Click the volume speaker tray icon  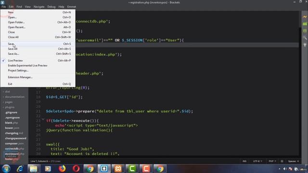point(285,169)
